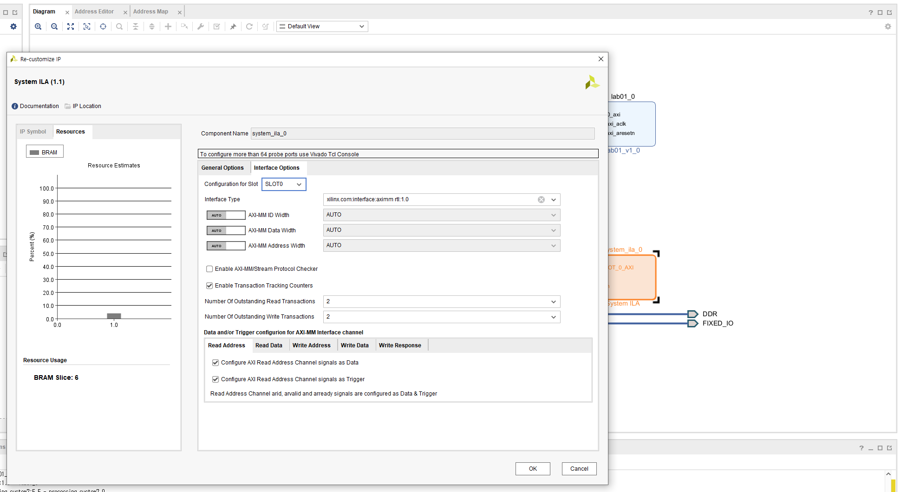Viewport: 901px width, 492px height.
Task: Open Outstanding Read Transactions dropdown
Action: click(442, 301)
